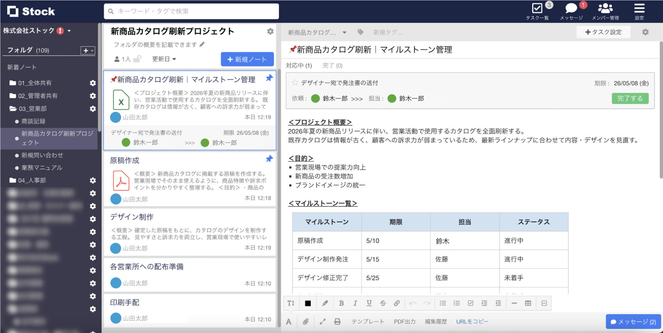The width and height of the screenshot is (663, 333).
Task: Click the folder settings gear beside project title
Action: coord(270,31)
